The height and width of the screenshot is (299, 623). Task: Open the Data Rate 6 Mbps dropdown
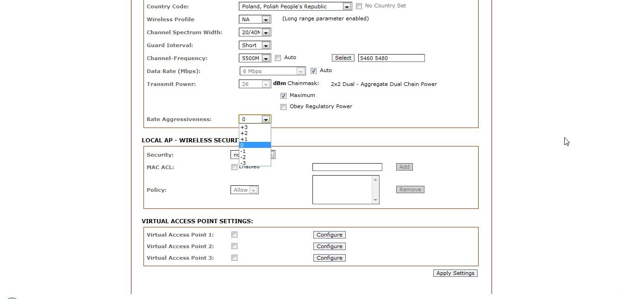(x=272, y=71)
